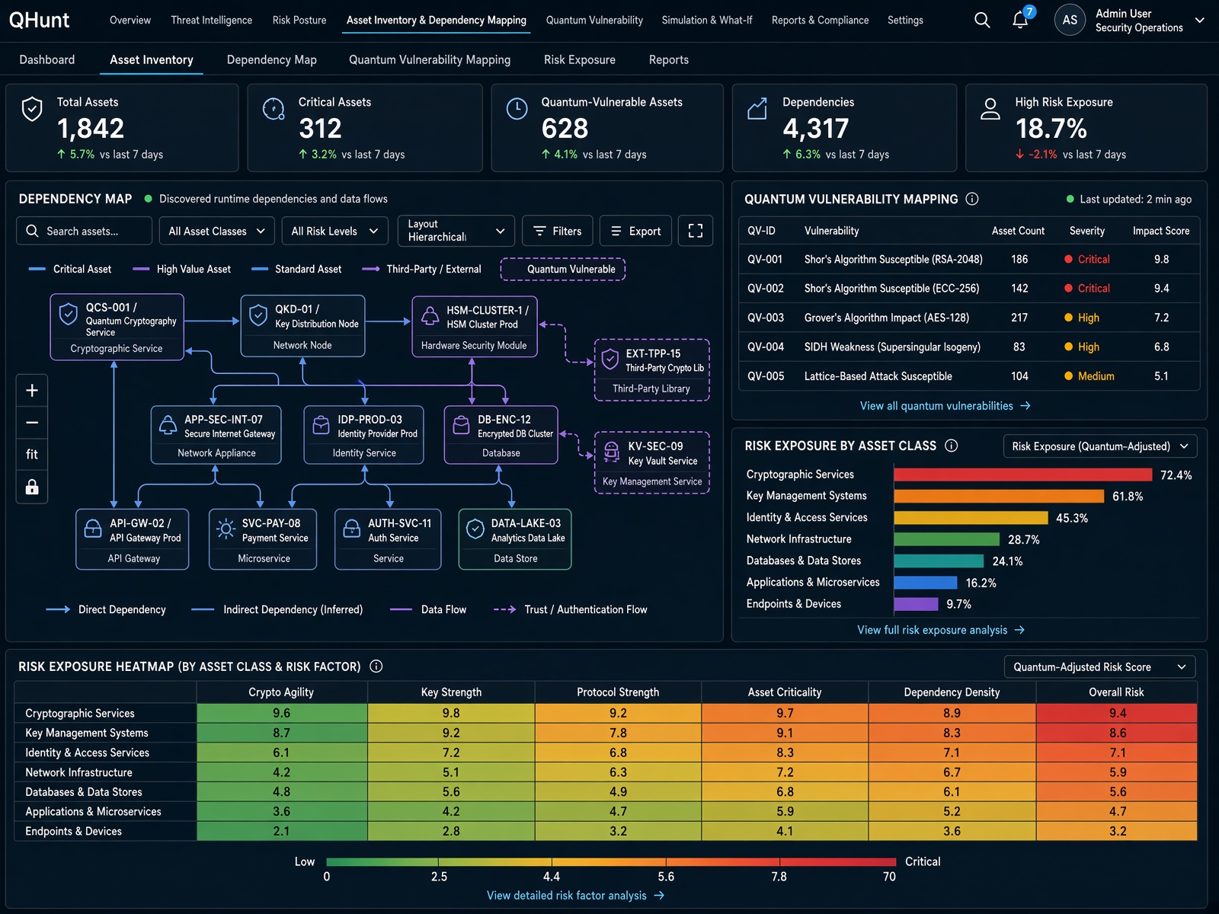Open the Threat Intelligence menu

coord(211,21)
